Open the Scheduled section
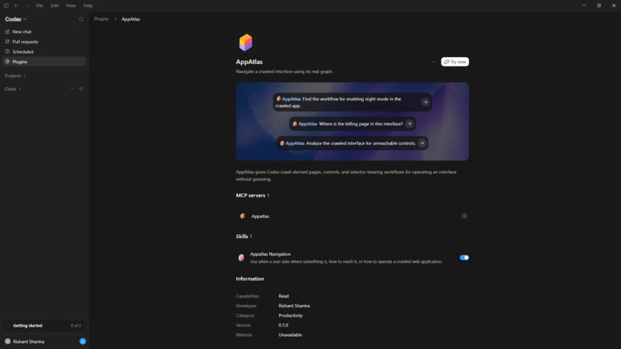Viewport: 621px width, 349px height. point(44,52)
